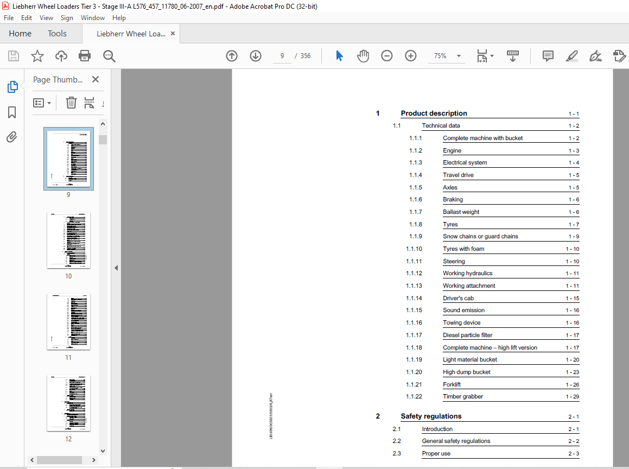Click the thumbnails scroll down arrow
629x469 pixels.
(x=103, y=451)
